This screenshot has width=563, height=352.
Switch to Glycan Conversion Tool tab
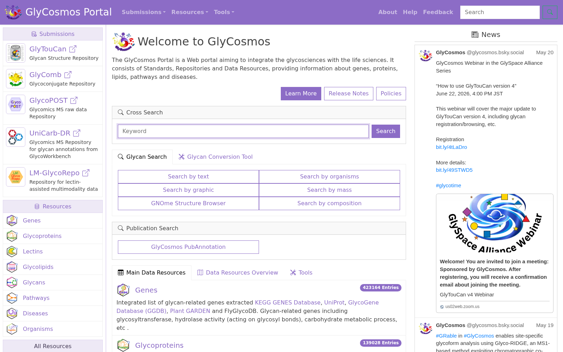pyautogui.click(x=215, y=157)
